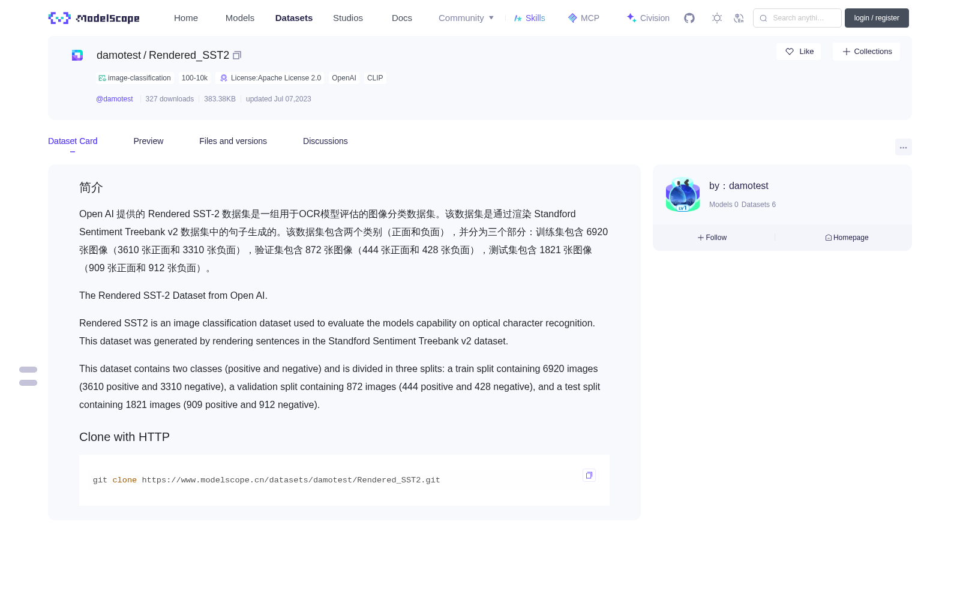Open the Docs page
This screenshot has height=600, width=960.
(x=402, y=18)
